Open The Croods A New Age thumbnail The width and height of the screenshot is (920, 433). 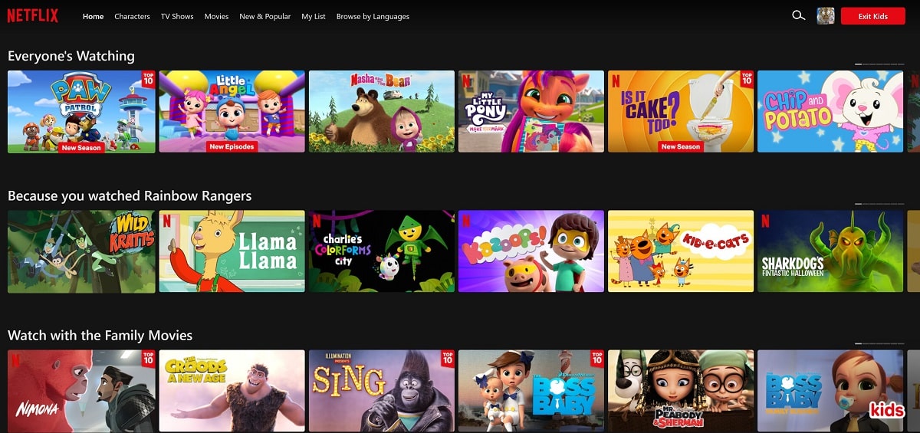(x=232, y=392)
